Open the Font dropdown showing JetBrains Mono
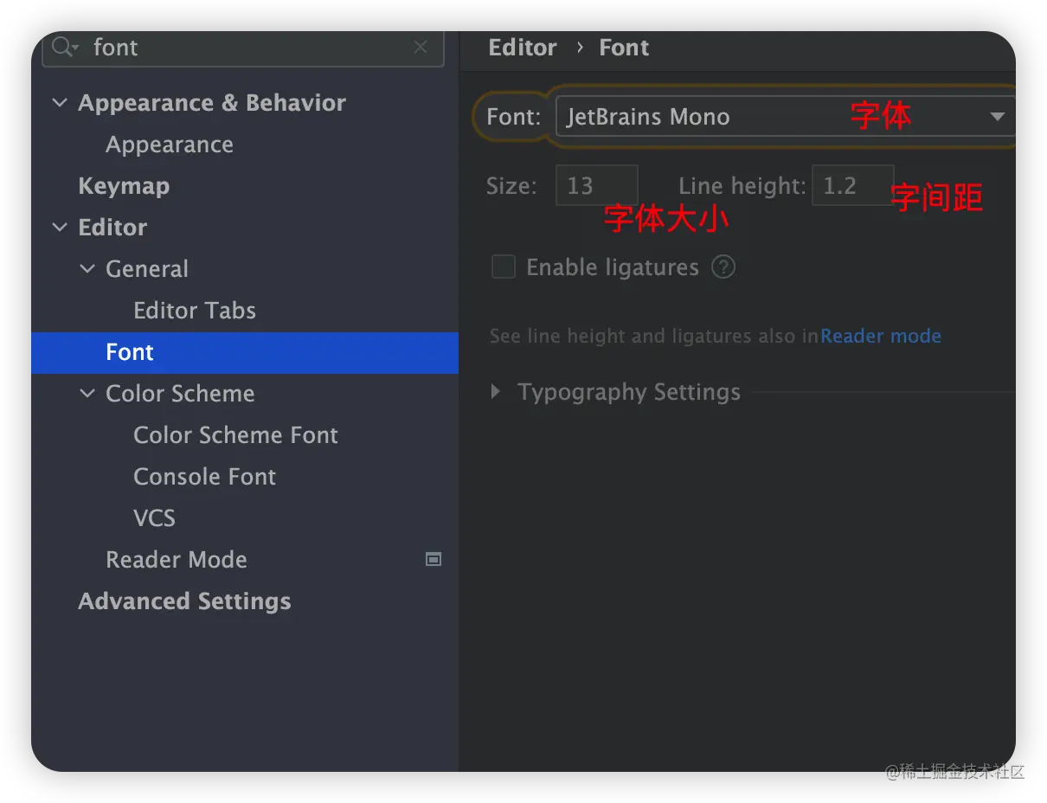Viewport: 1047px width, 803px height. [x=783, y=117]
